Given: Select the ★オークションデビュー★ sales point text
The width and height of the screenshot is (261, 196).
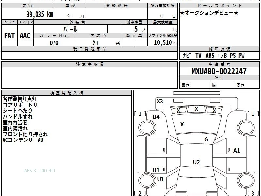Looking at the screenshot, I should tap(209, 13).
